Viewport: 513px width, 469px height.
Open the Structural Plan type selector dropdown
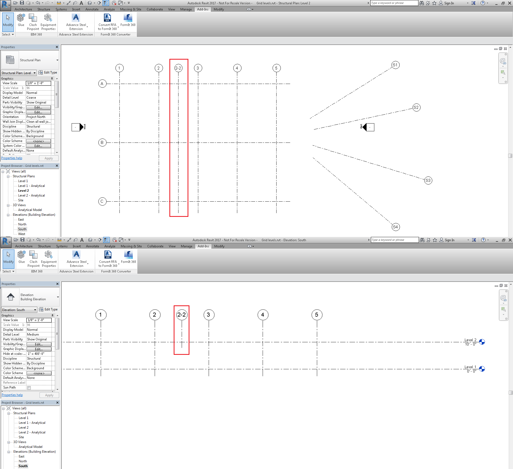(x=57, y=60)
